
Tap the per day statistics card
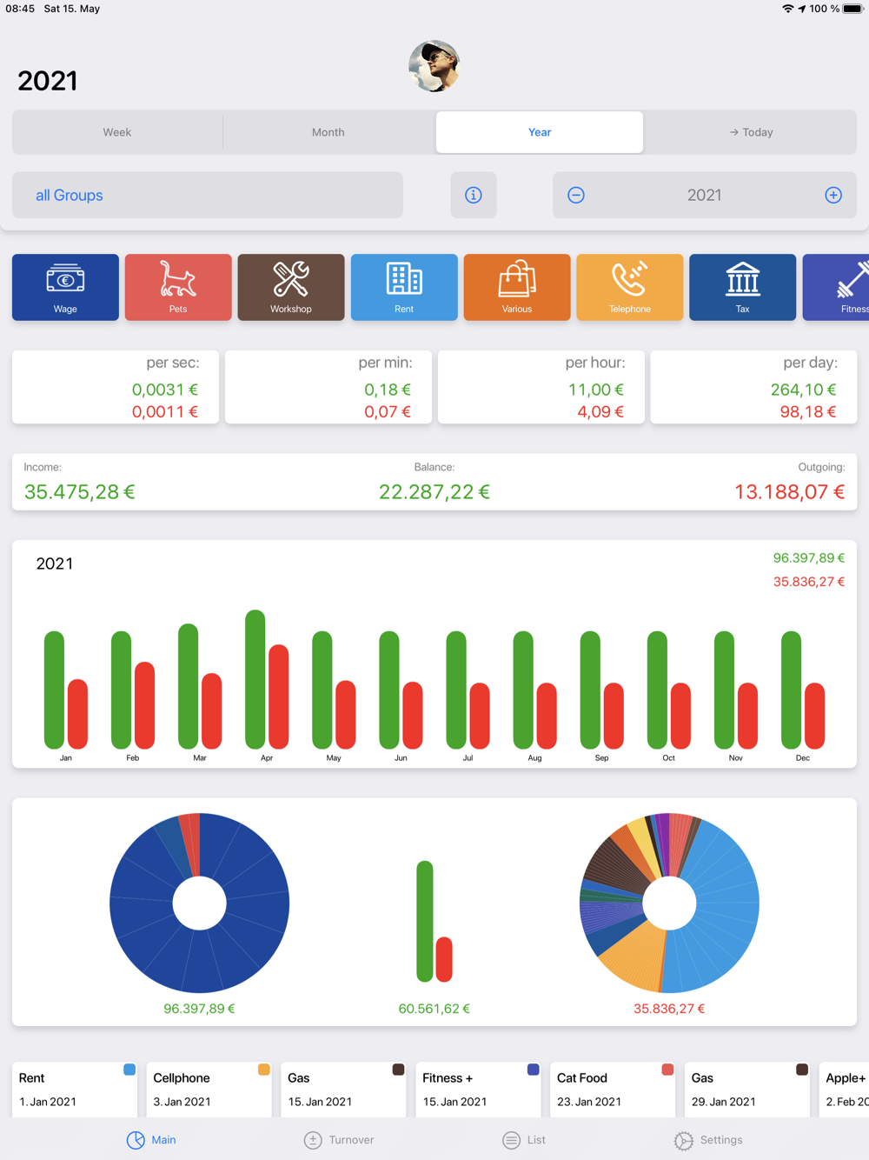[x=753, y=387]
